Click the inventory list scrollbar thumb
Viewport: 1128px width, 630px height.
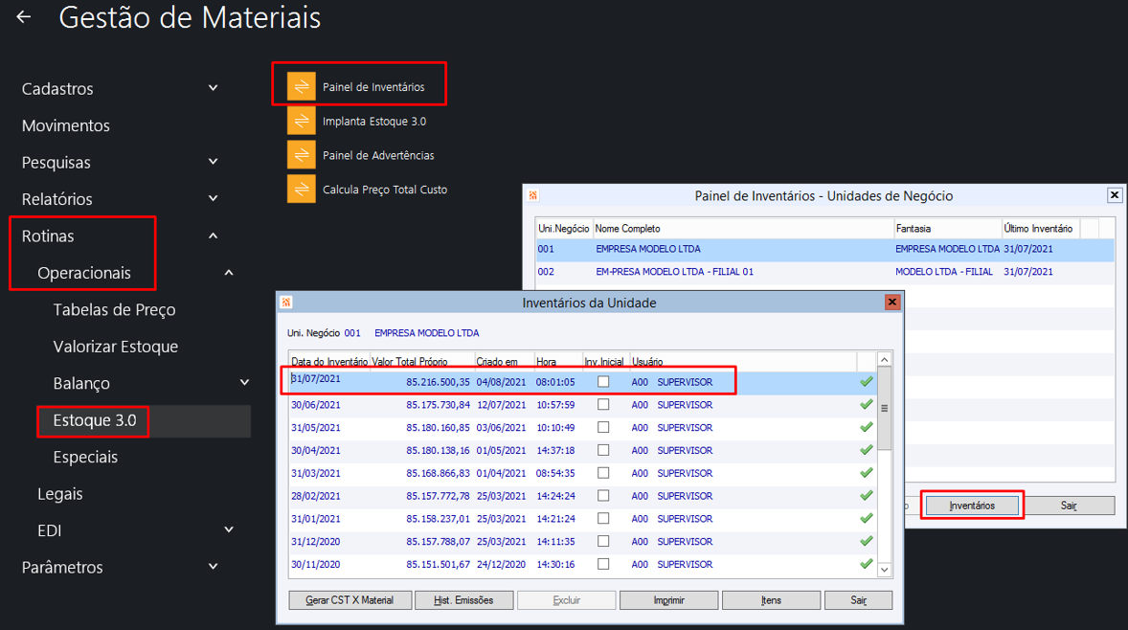pyautogui.click(x=885, y=408)
